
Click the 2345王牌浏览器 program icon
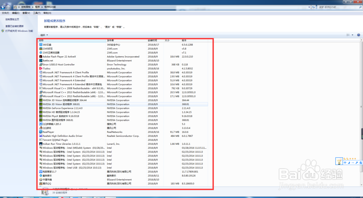(41, 53)
